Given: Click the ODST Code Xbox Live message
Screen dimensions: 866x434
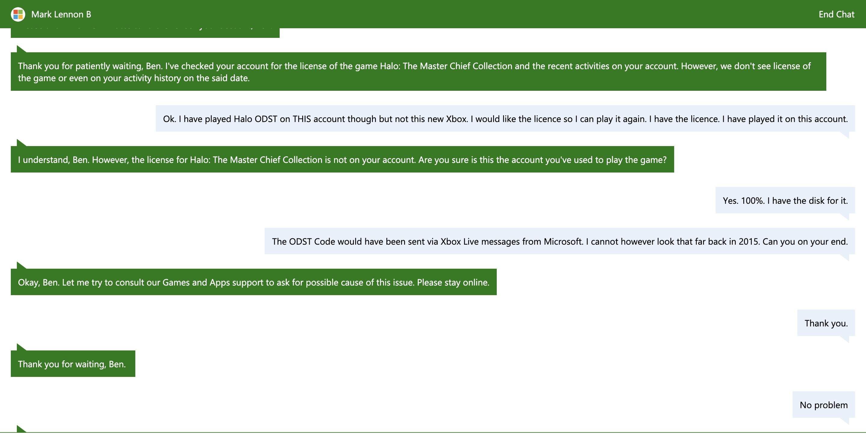Looking at the screenshot, I should [x=559, y=241].
